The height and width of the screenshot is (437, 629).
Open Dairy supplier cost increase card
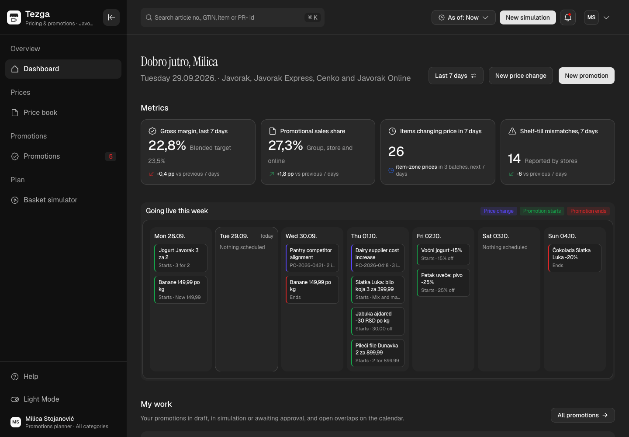377,258
